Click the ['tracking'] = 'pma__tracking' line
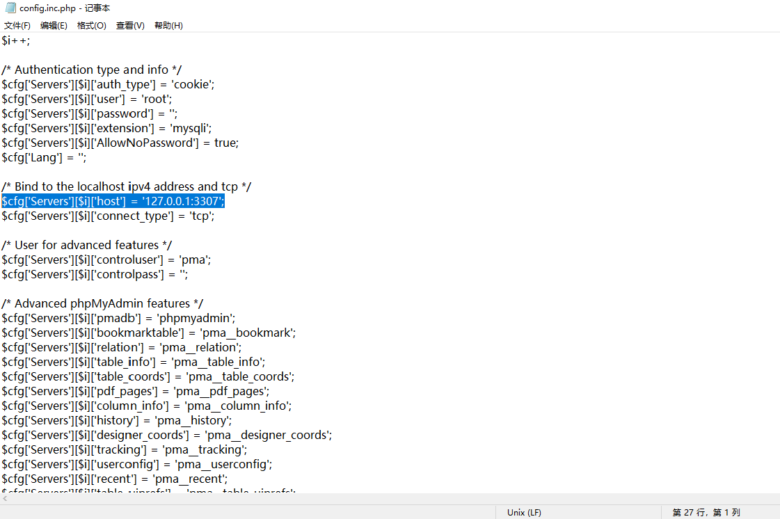The width and height of the screenshot is (780, 519). click(125, 450)
